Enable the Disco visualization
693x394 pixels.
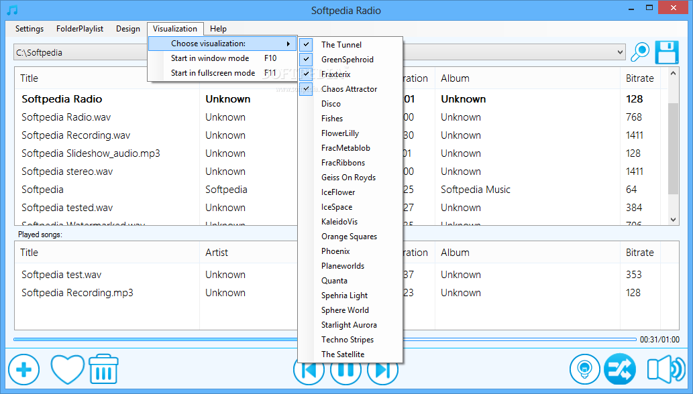coord(350,104)
